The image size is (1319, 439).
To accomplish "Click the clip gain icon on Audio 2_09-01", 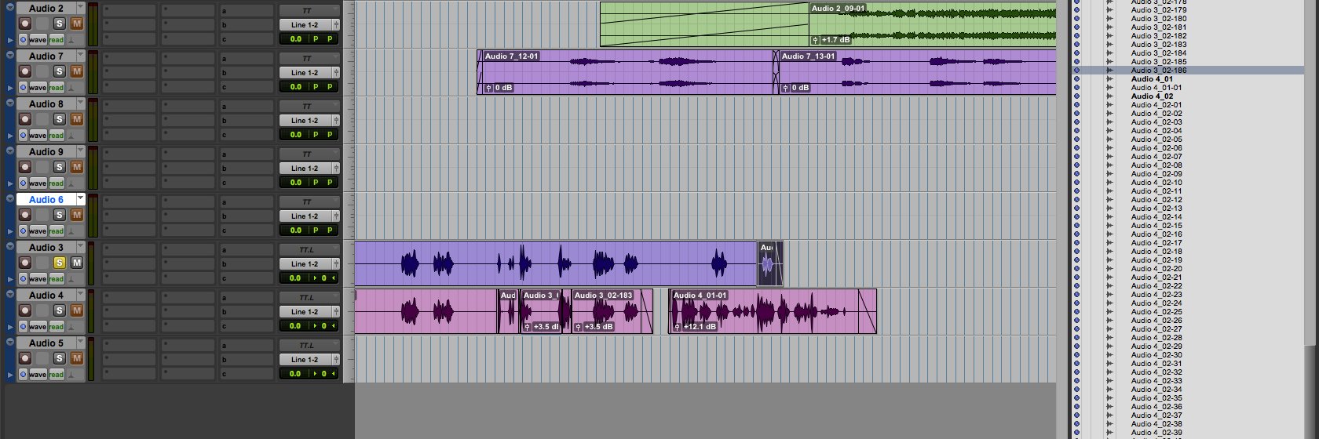I will pyautogui.click(x=815, y=40).
